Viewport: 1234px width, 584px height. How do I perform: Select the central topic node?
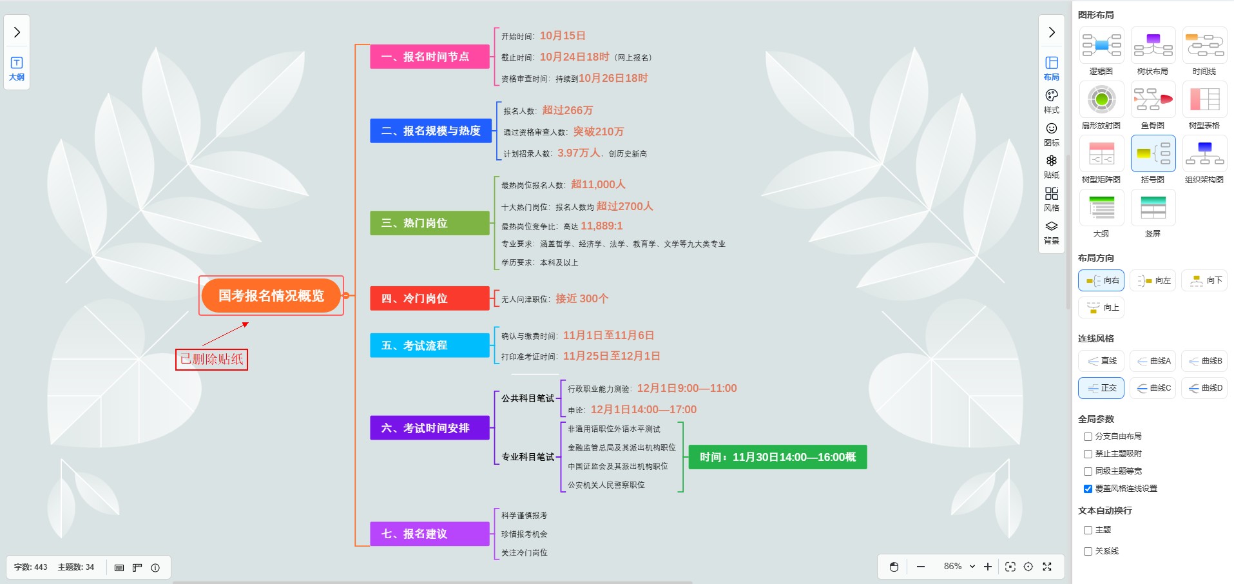click(271, 296)
